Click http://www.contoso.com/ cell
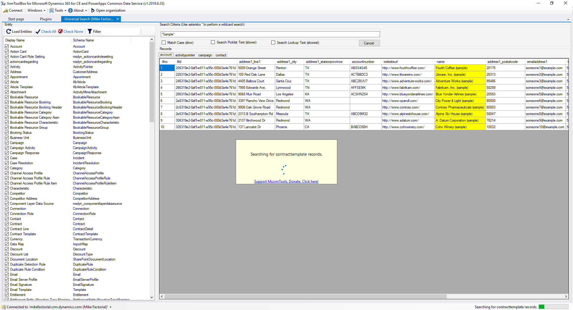 click(408, 107)
